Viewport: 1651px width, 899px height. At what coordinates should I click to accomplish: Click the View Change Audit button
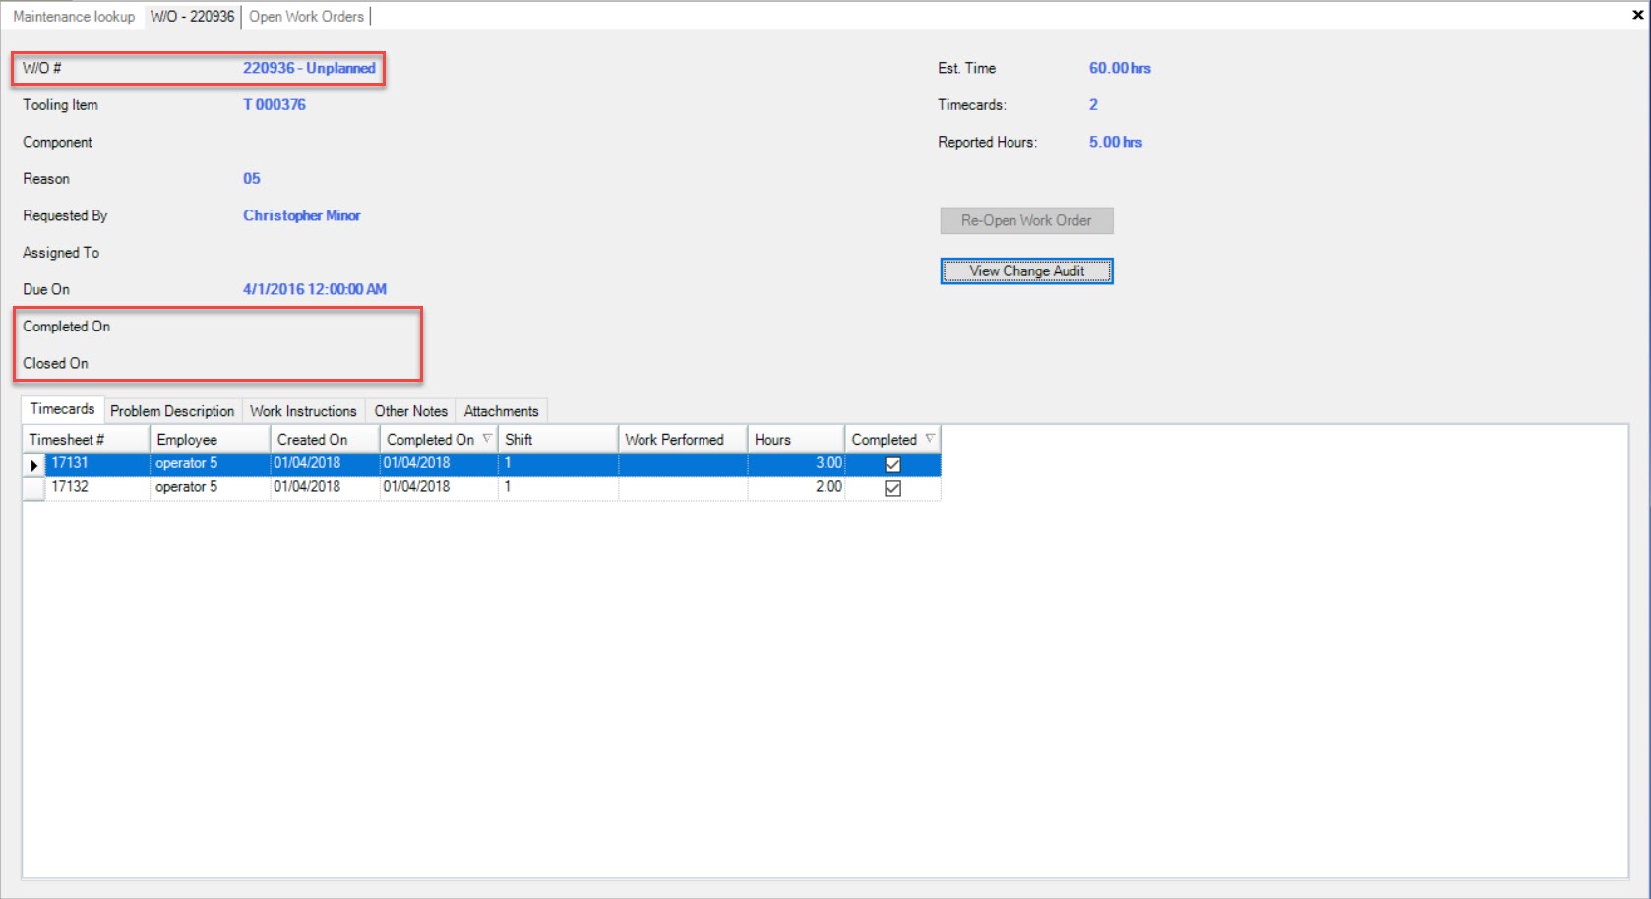[x=1026, y=270]
